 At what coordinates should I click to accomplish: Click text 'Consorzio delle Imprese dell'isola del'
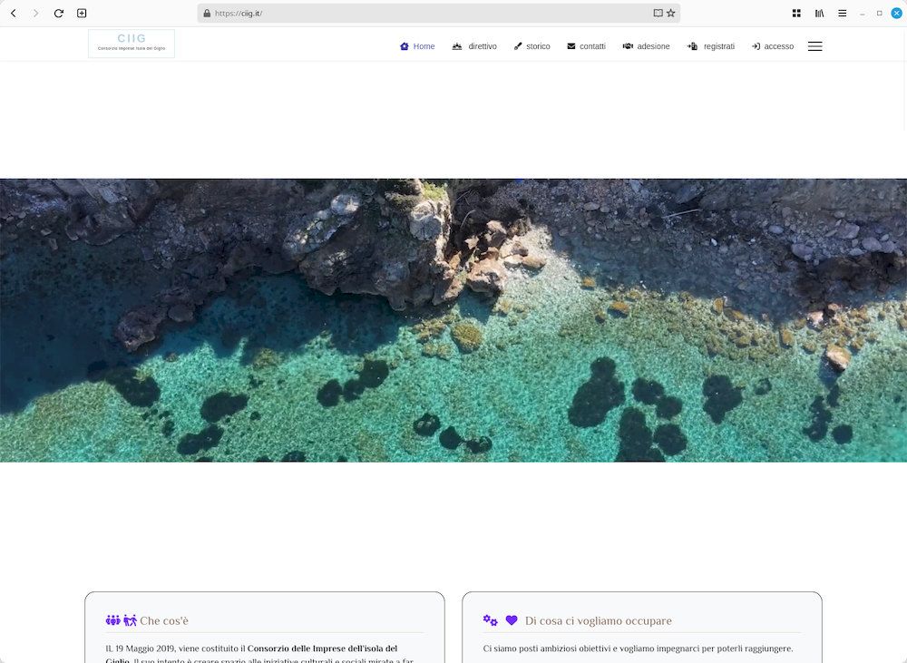click(323, 648)
